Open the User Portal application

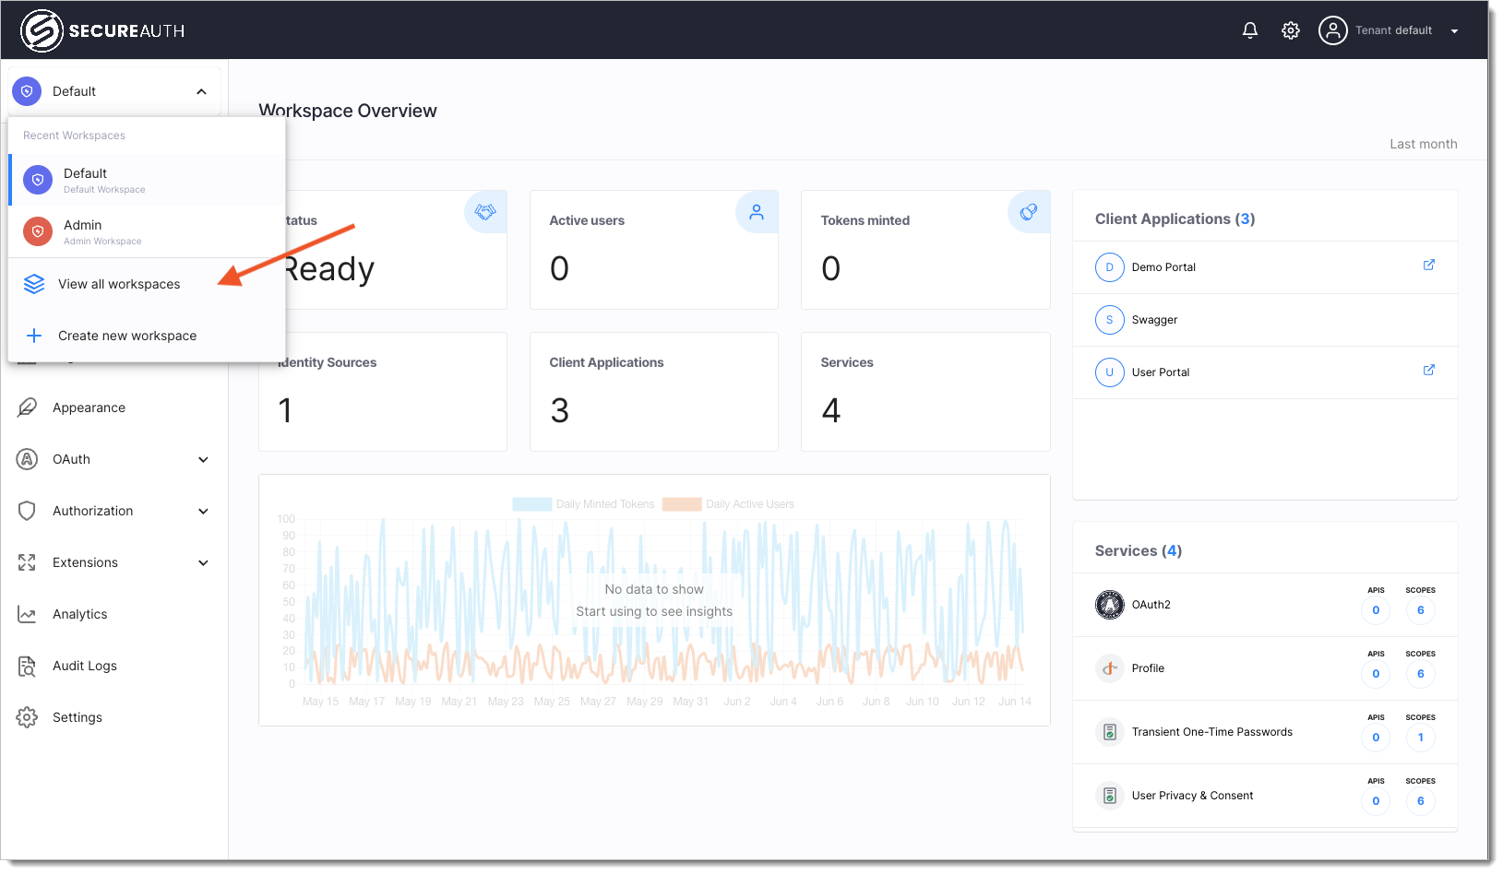(1265, 372)
